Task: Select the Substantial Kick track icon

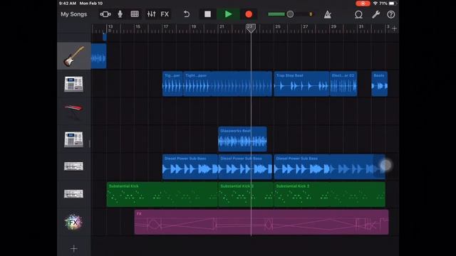Action: 74,194
